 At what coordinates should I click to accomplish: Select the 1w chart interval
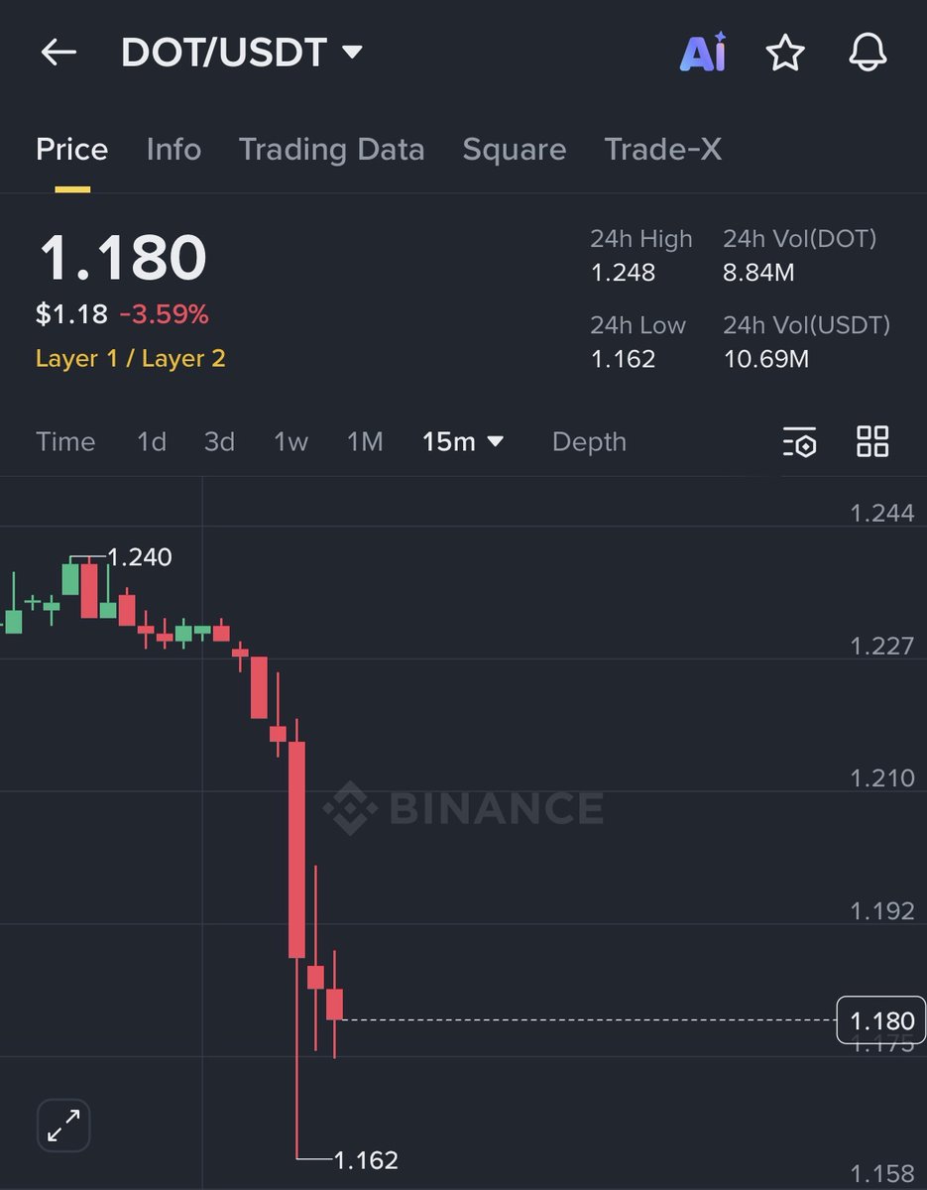(x=290, y=442)
